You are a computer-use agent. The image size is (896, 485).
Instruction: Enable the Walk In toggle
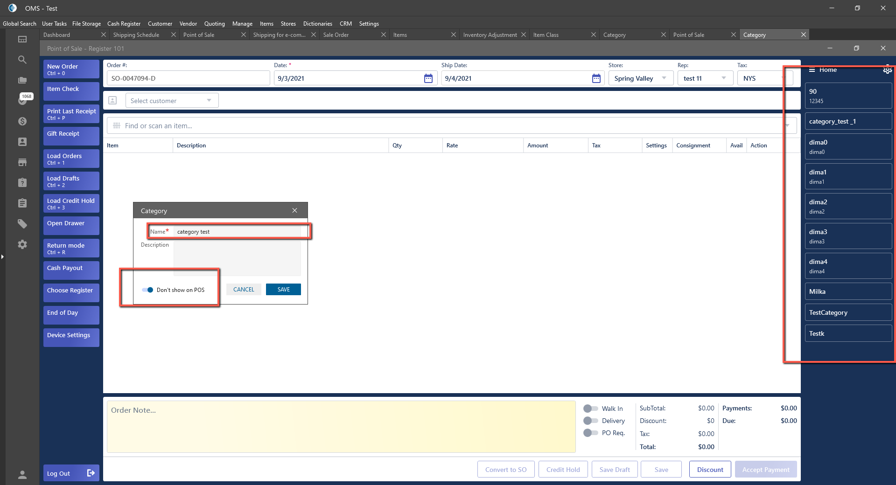590,409
